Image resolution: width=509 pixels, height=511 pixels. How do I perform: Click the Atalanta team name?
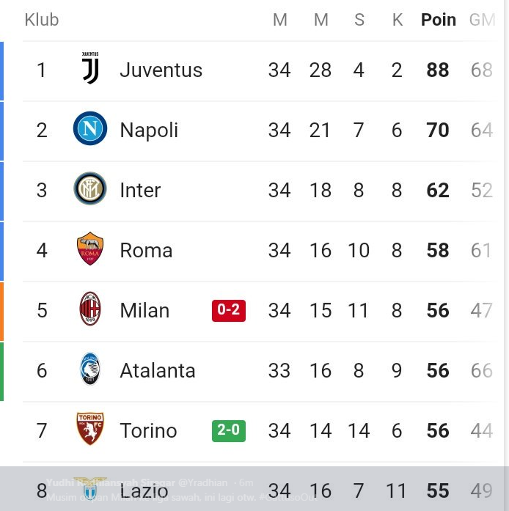click(158, 370)
